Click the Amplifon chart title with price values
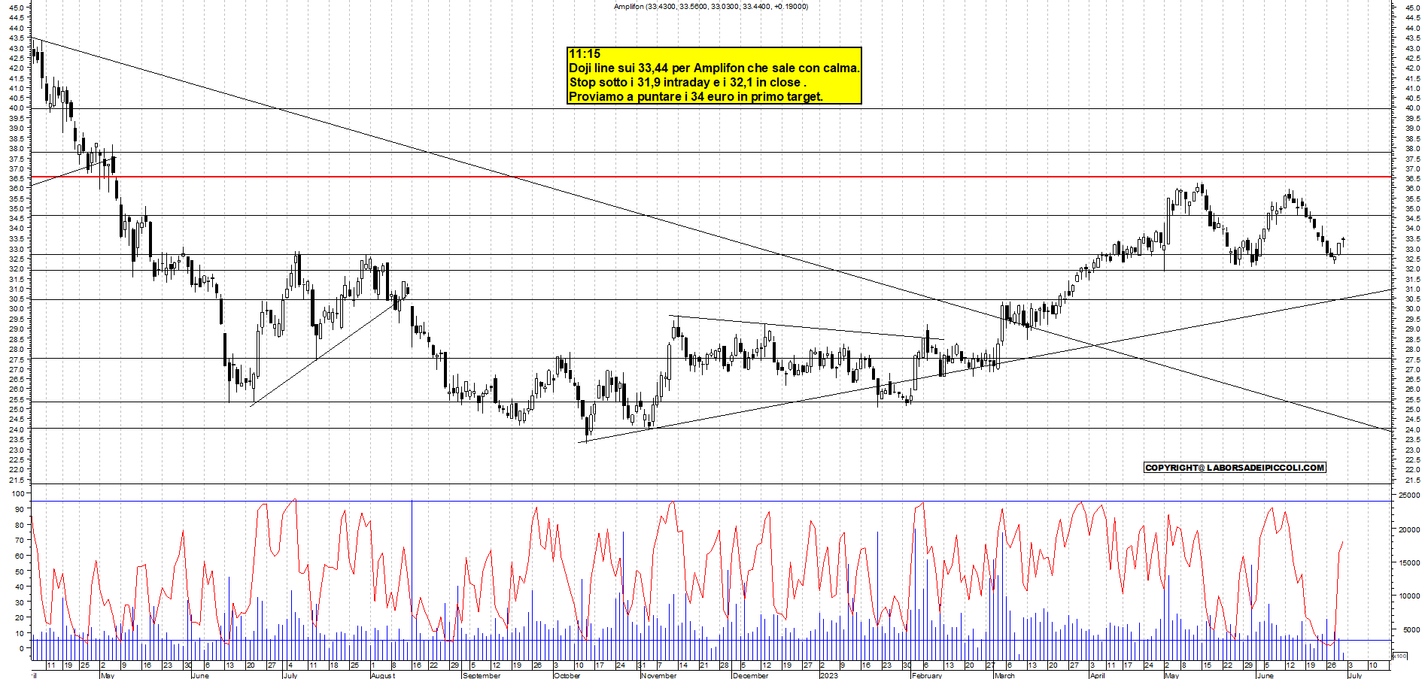This screenshot has width=1422, height=679. pos(710,6)
